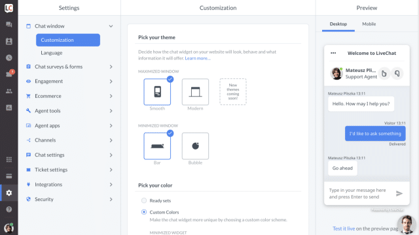The width and height of the screenshot is (419, 235).
Task: Select the Customization menu item
Action: click(68, 40)
